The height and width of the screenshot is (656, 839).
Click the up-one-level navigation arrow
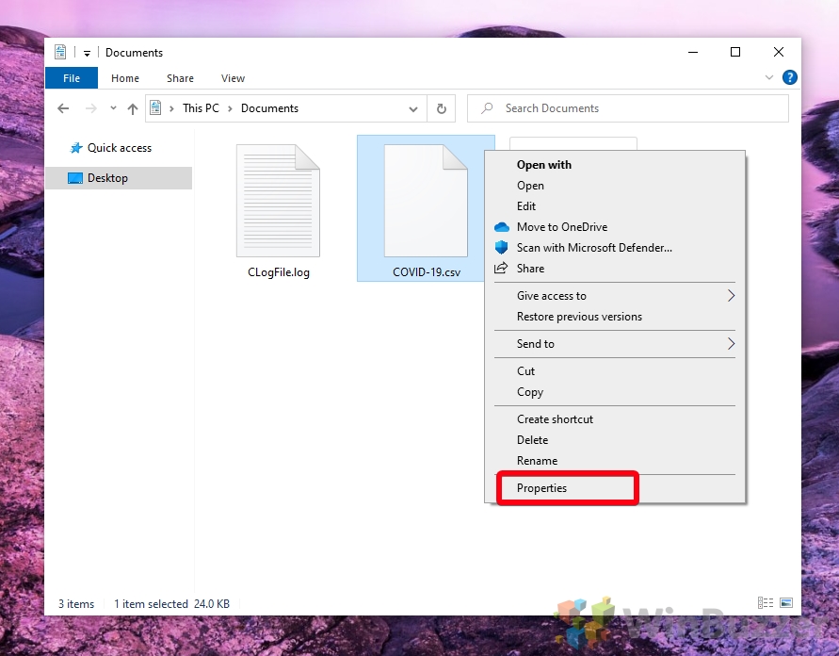pyautogui.click(x=132, y=108)
